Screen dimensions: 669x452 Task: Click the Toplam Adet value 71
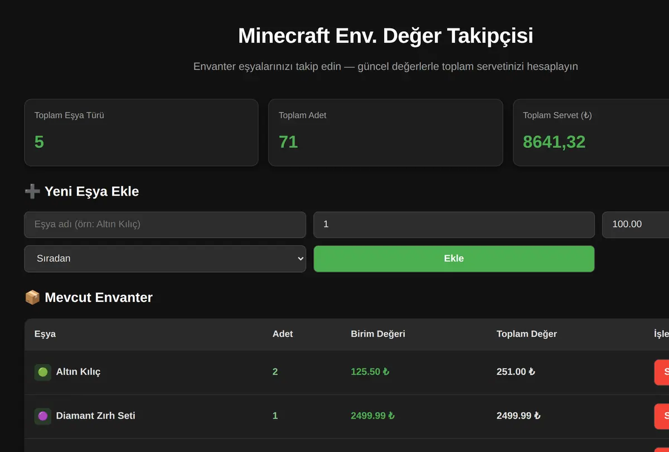288,142
